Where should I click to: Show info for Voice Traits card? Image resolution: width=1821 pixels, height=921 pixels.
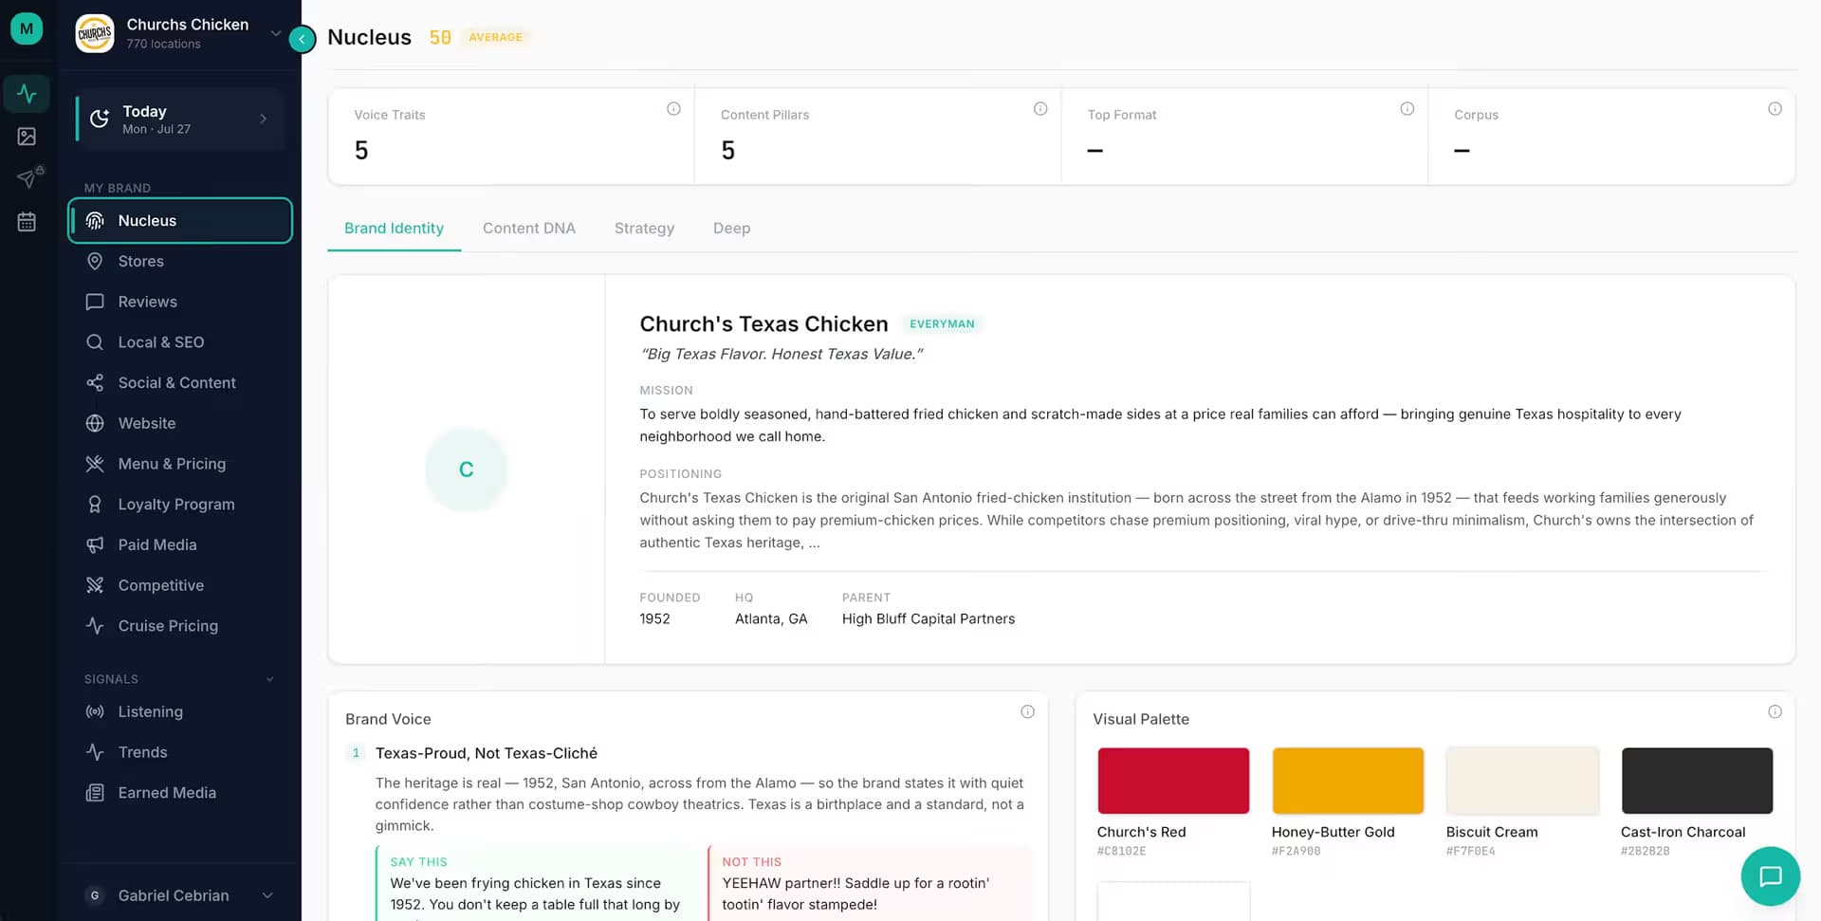click(673, 109)
